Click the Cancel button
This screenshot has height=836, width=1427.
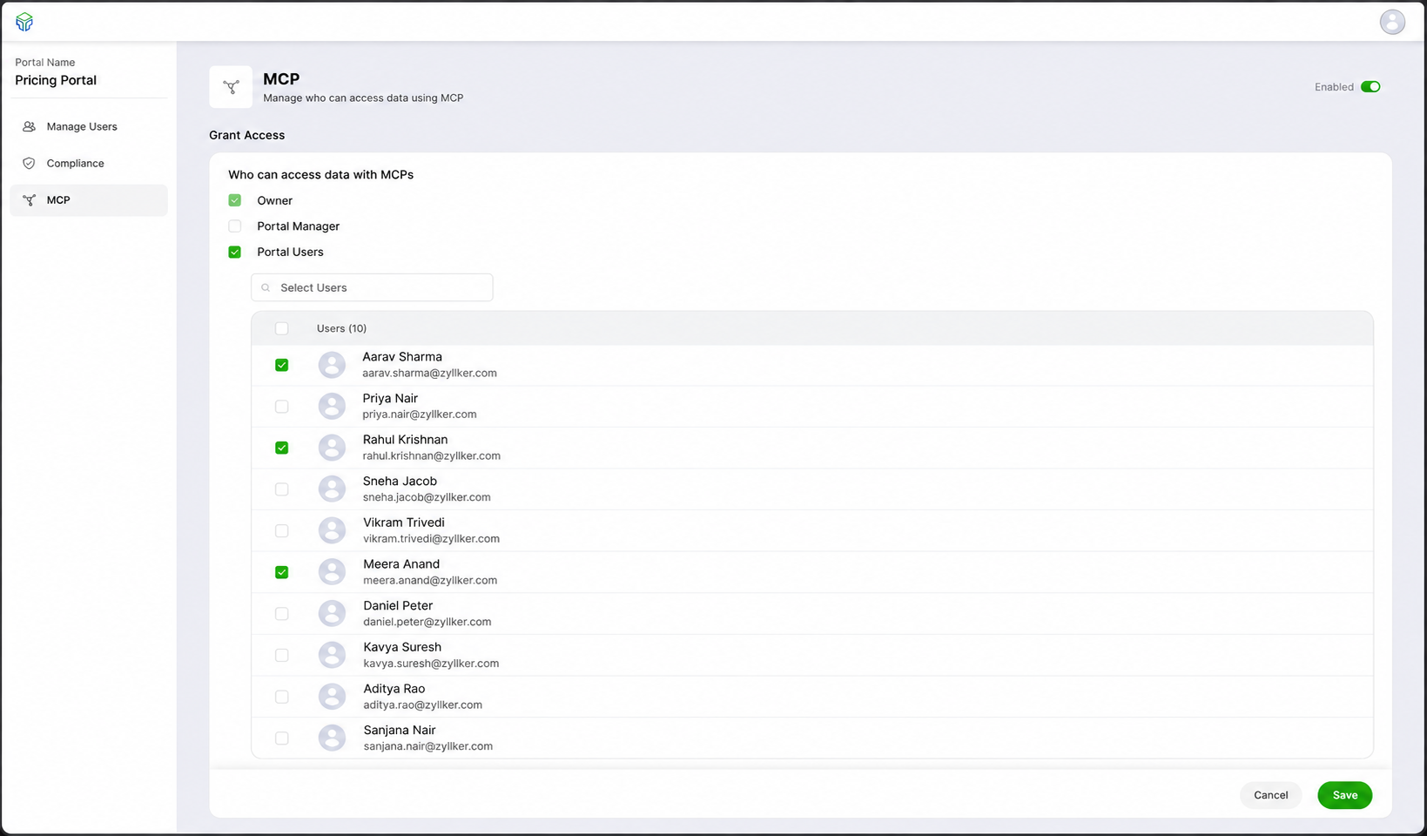pos(1270,795)
